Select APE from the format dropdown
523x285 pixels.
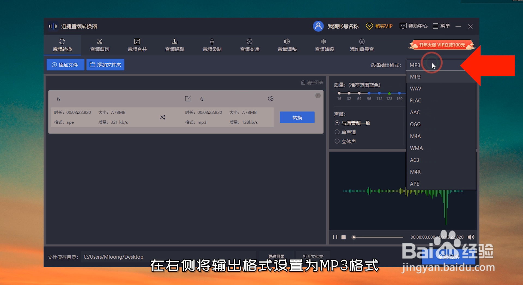[414, 184]
